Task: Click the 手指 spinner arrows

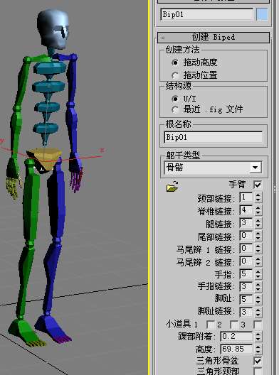Action: point(258,274)
